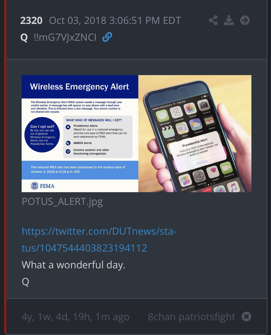
Task: Copy link with the blue chain icon
Action: [x=107, y=37]
